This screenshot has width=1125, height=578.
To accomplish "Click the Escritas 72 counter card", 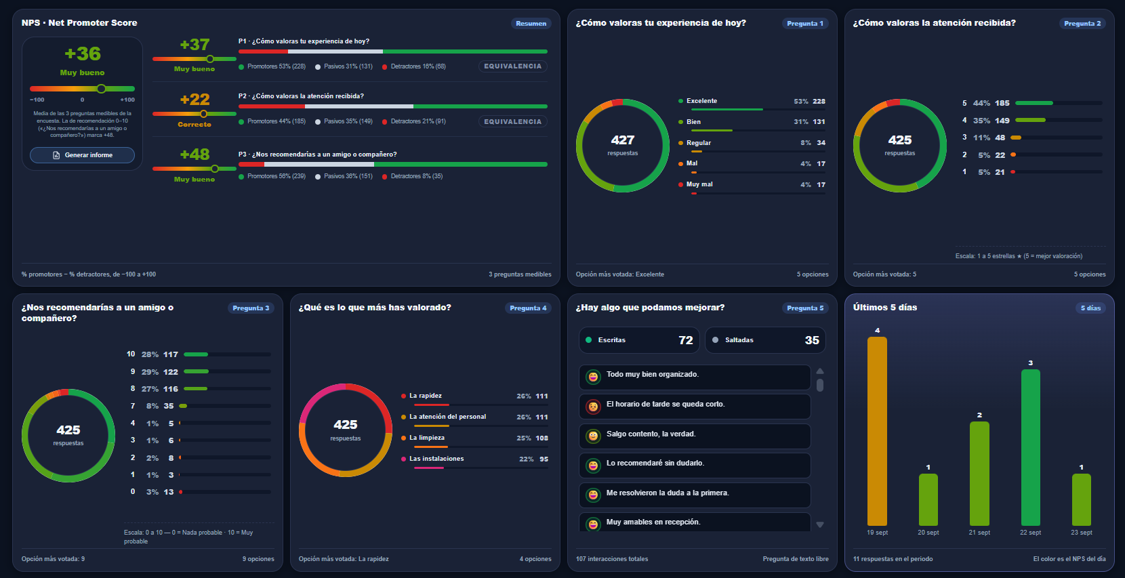I will tap(639, 340).
